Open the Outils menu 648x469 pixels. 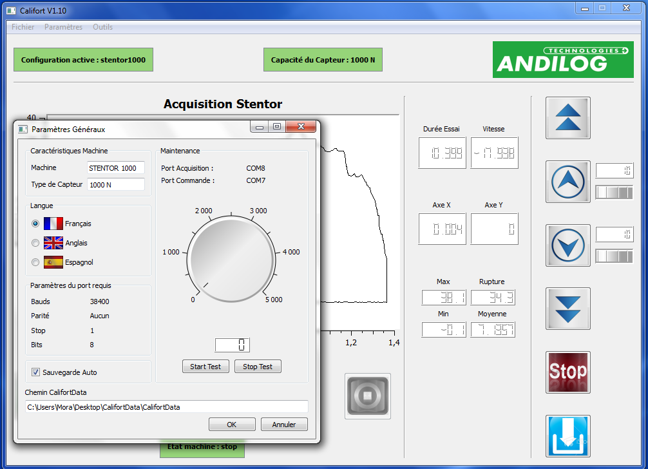click(102, 27)
